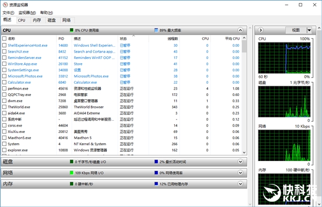322x207 pixels.
Task: Open the 视图 dropdown arrow
Action: [309, 31]
